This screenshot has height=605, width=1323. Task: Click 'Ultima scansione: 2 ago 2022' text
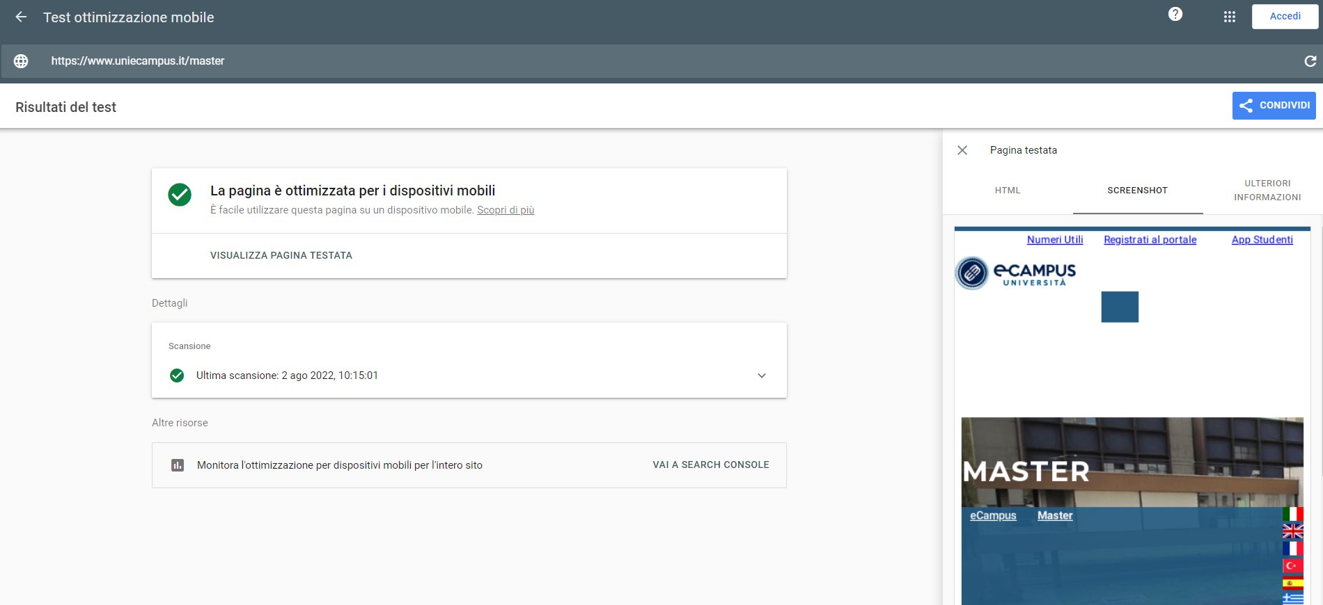(x=287, y=376)
